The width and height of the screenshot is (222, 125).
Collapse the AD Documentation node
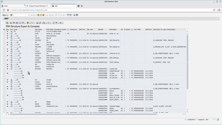pos(7,36)
